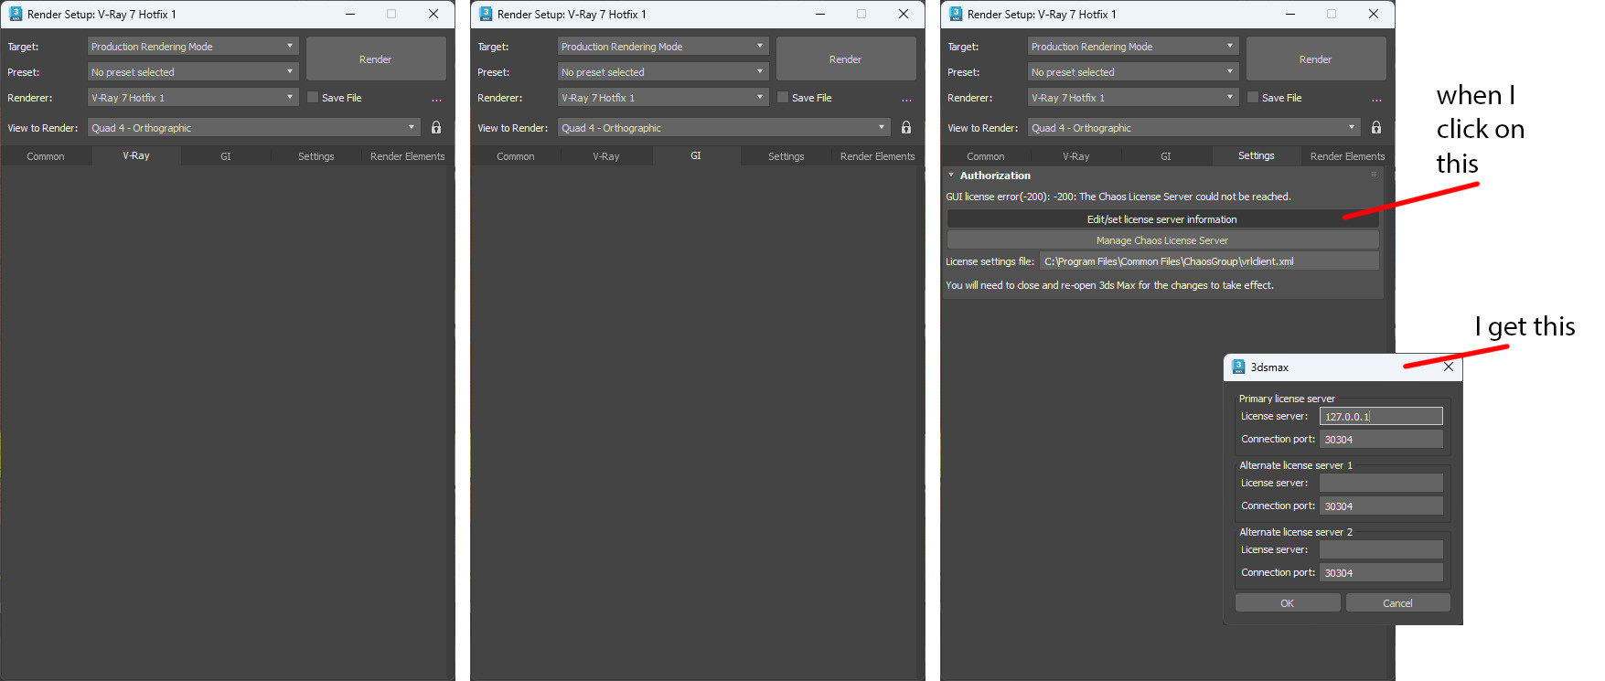Click Render button in middle window

[846, 59]
